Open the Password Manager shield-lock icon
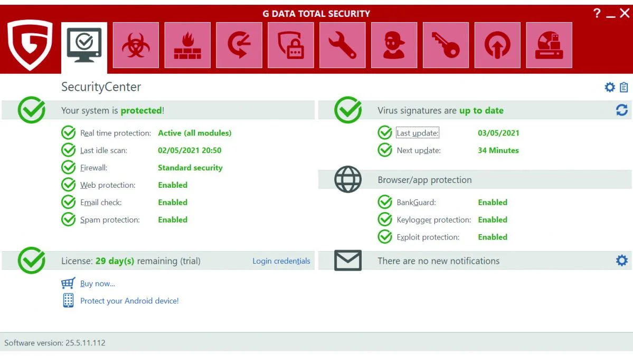633x356 pixels. pyautogui.click(x=291, y=45)
